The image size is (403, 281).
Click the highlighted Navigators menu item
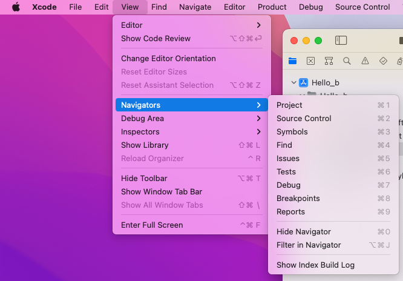[192, 105]
